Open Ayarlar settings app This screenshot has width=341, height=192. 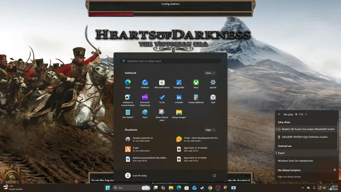pos(213,84)
